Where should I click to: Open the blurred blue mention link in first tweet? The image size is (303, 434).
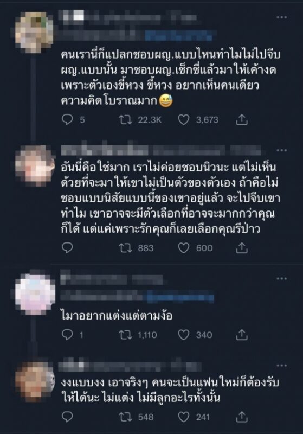tap(179, 36)
